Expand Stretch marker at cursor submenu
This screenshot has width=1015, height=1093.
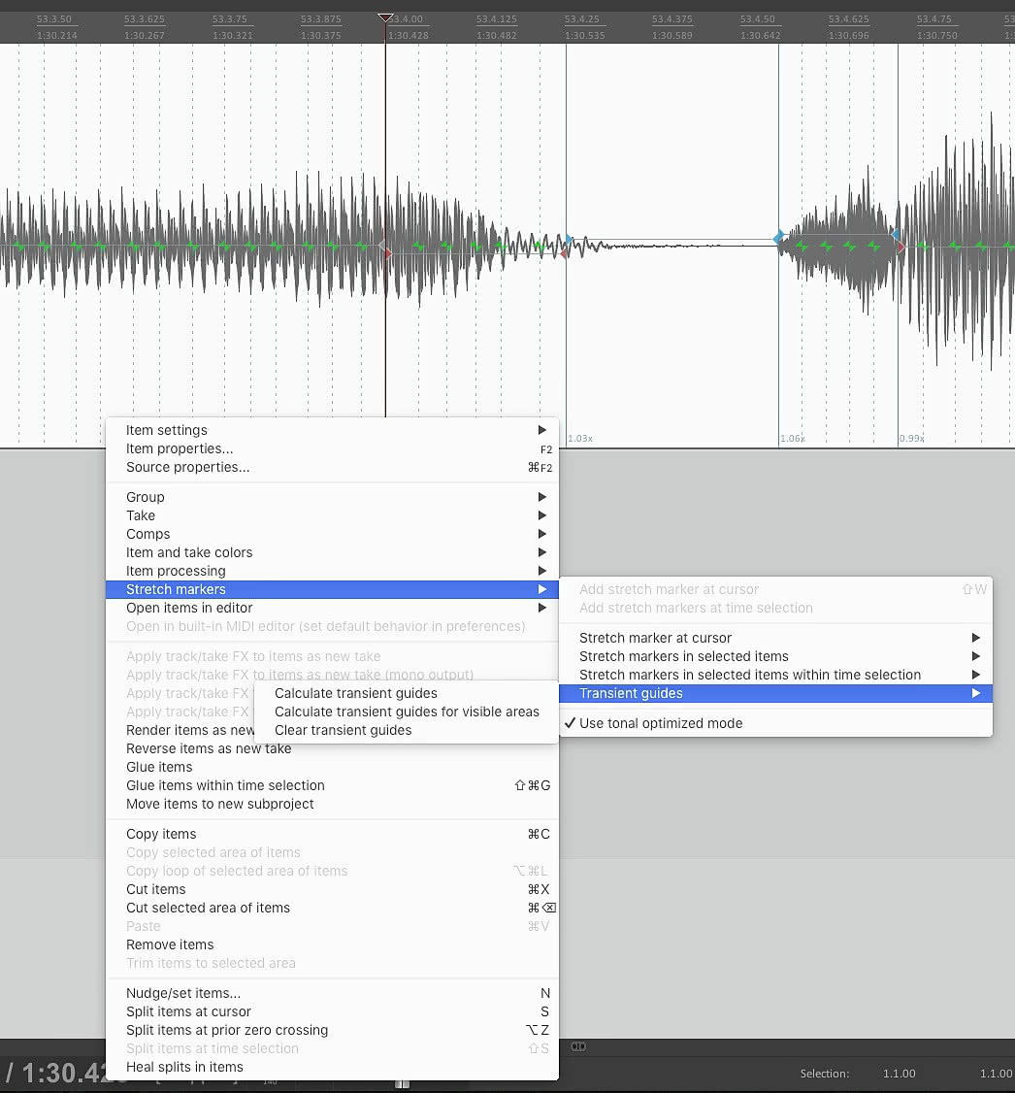775,638
